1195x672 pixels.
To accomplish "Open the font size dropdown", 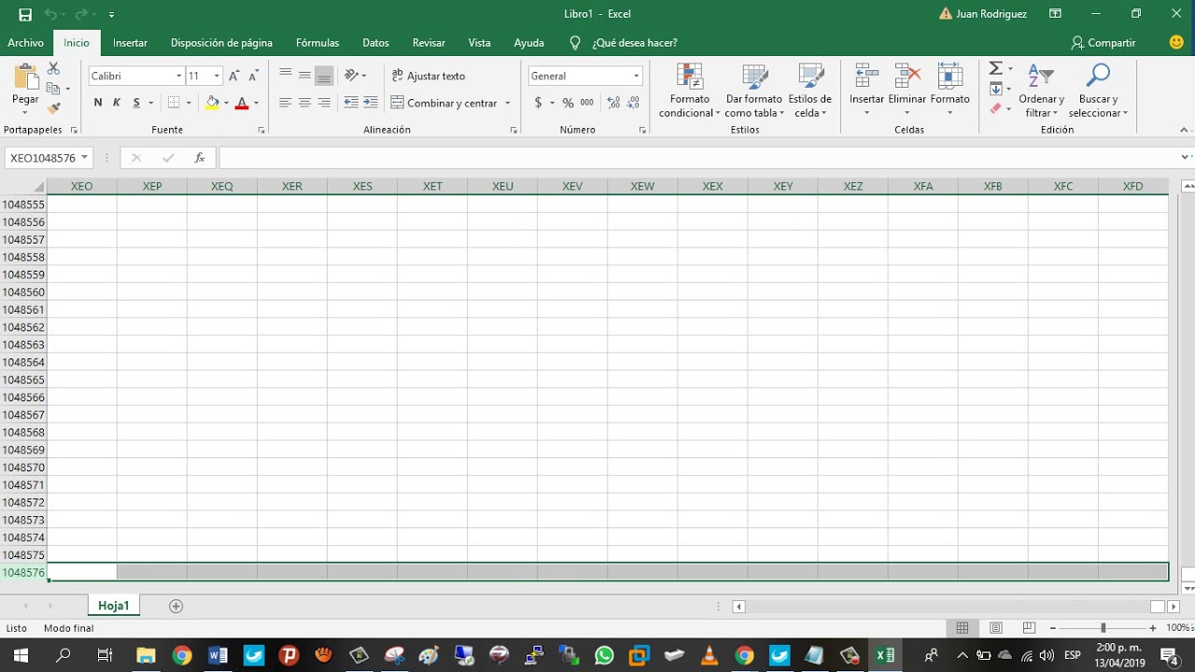I will click(x=217, y=76).
